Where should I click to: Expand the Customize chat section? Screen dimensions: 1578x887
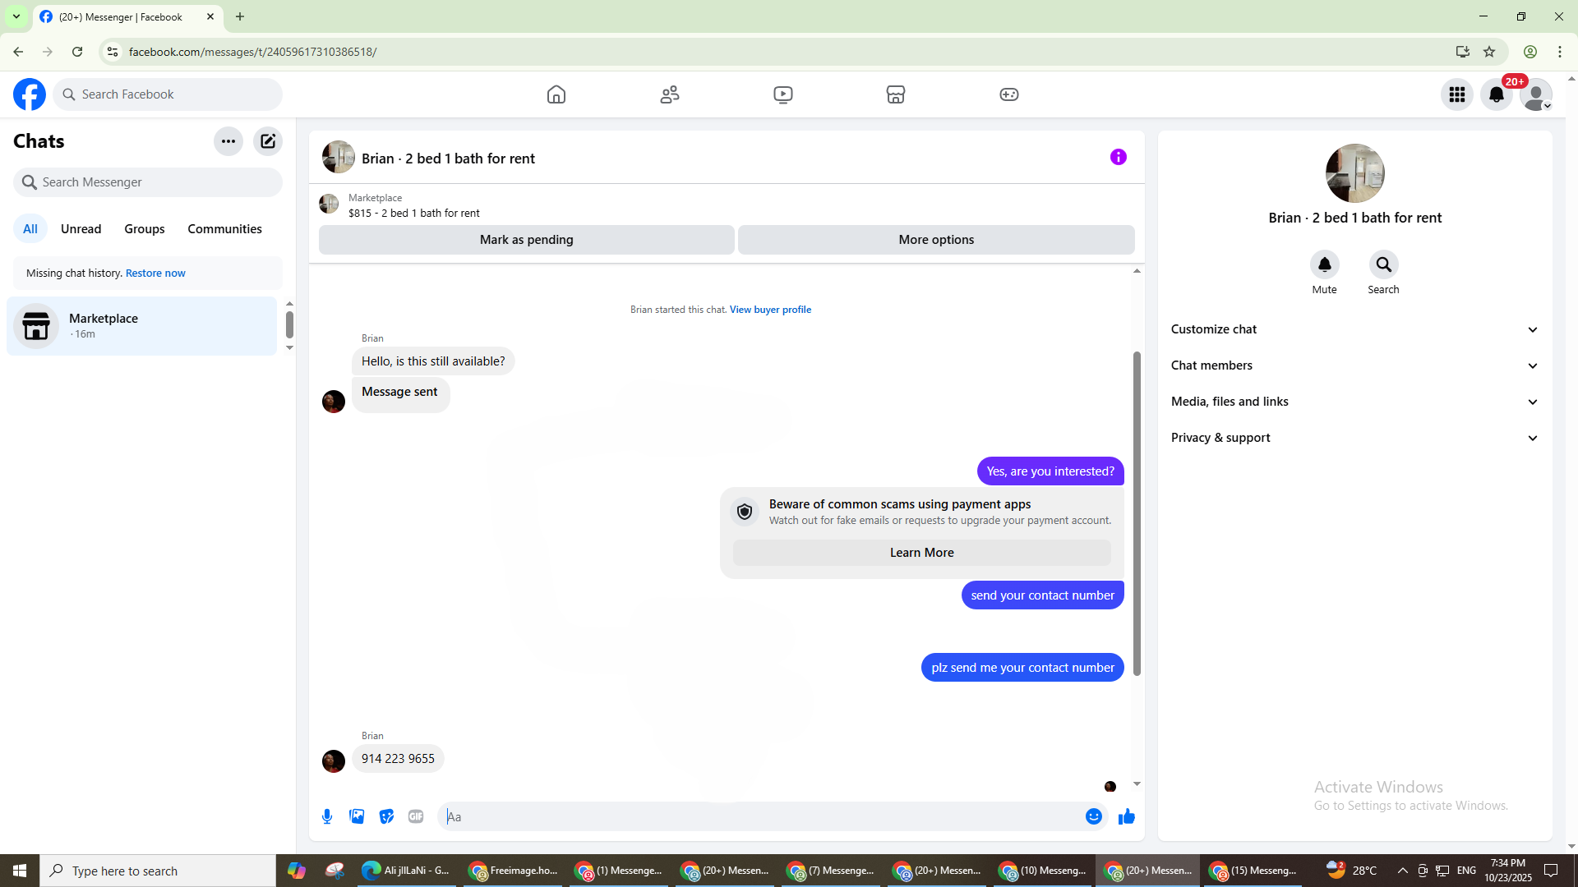tap(1354, 329)
